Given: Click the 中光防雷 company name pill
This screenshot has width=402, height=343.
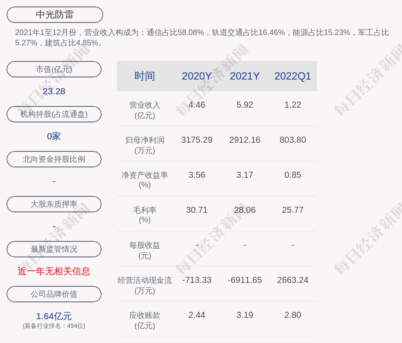Looking at the screenshot, I should pos(55,15).
